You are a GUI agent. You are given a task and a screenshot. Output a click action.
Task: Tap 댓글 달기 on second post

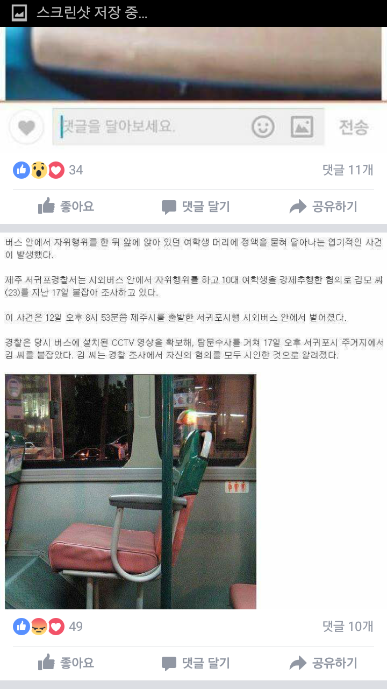pyautogui.click(x=196, y=663)
